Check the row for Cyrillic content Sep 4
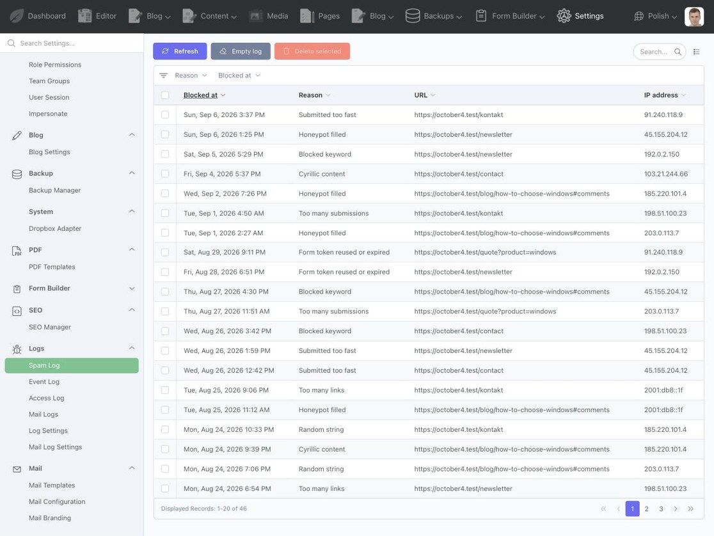The height and width of the screenshot is (536, 714). click(x=165, y=174)
